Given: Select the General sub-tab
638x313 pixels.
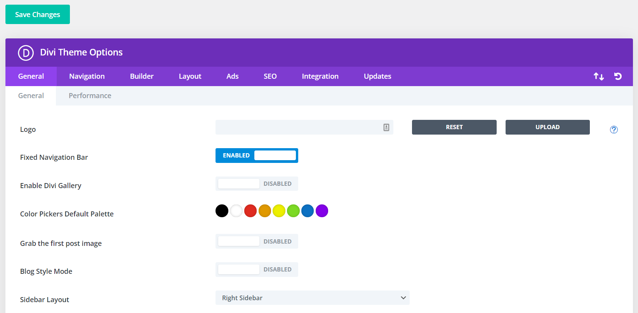Looking at the screenshot, I should click(31, 96).
